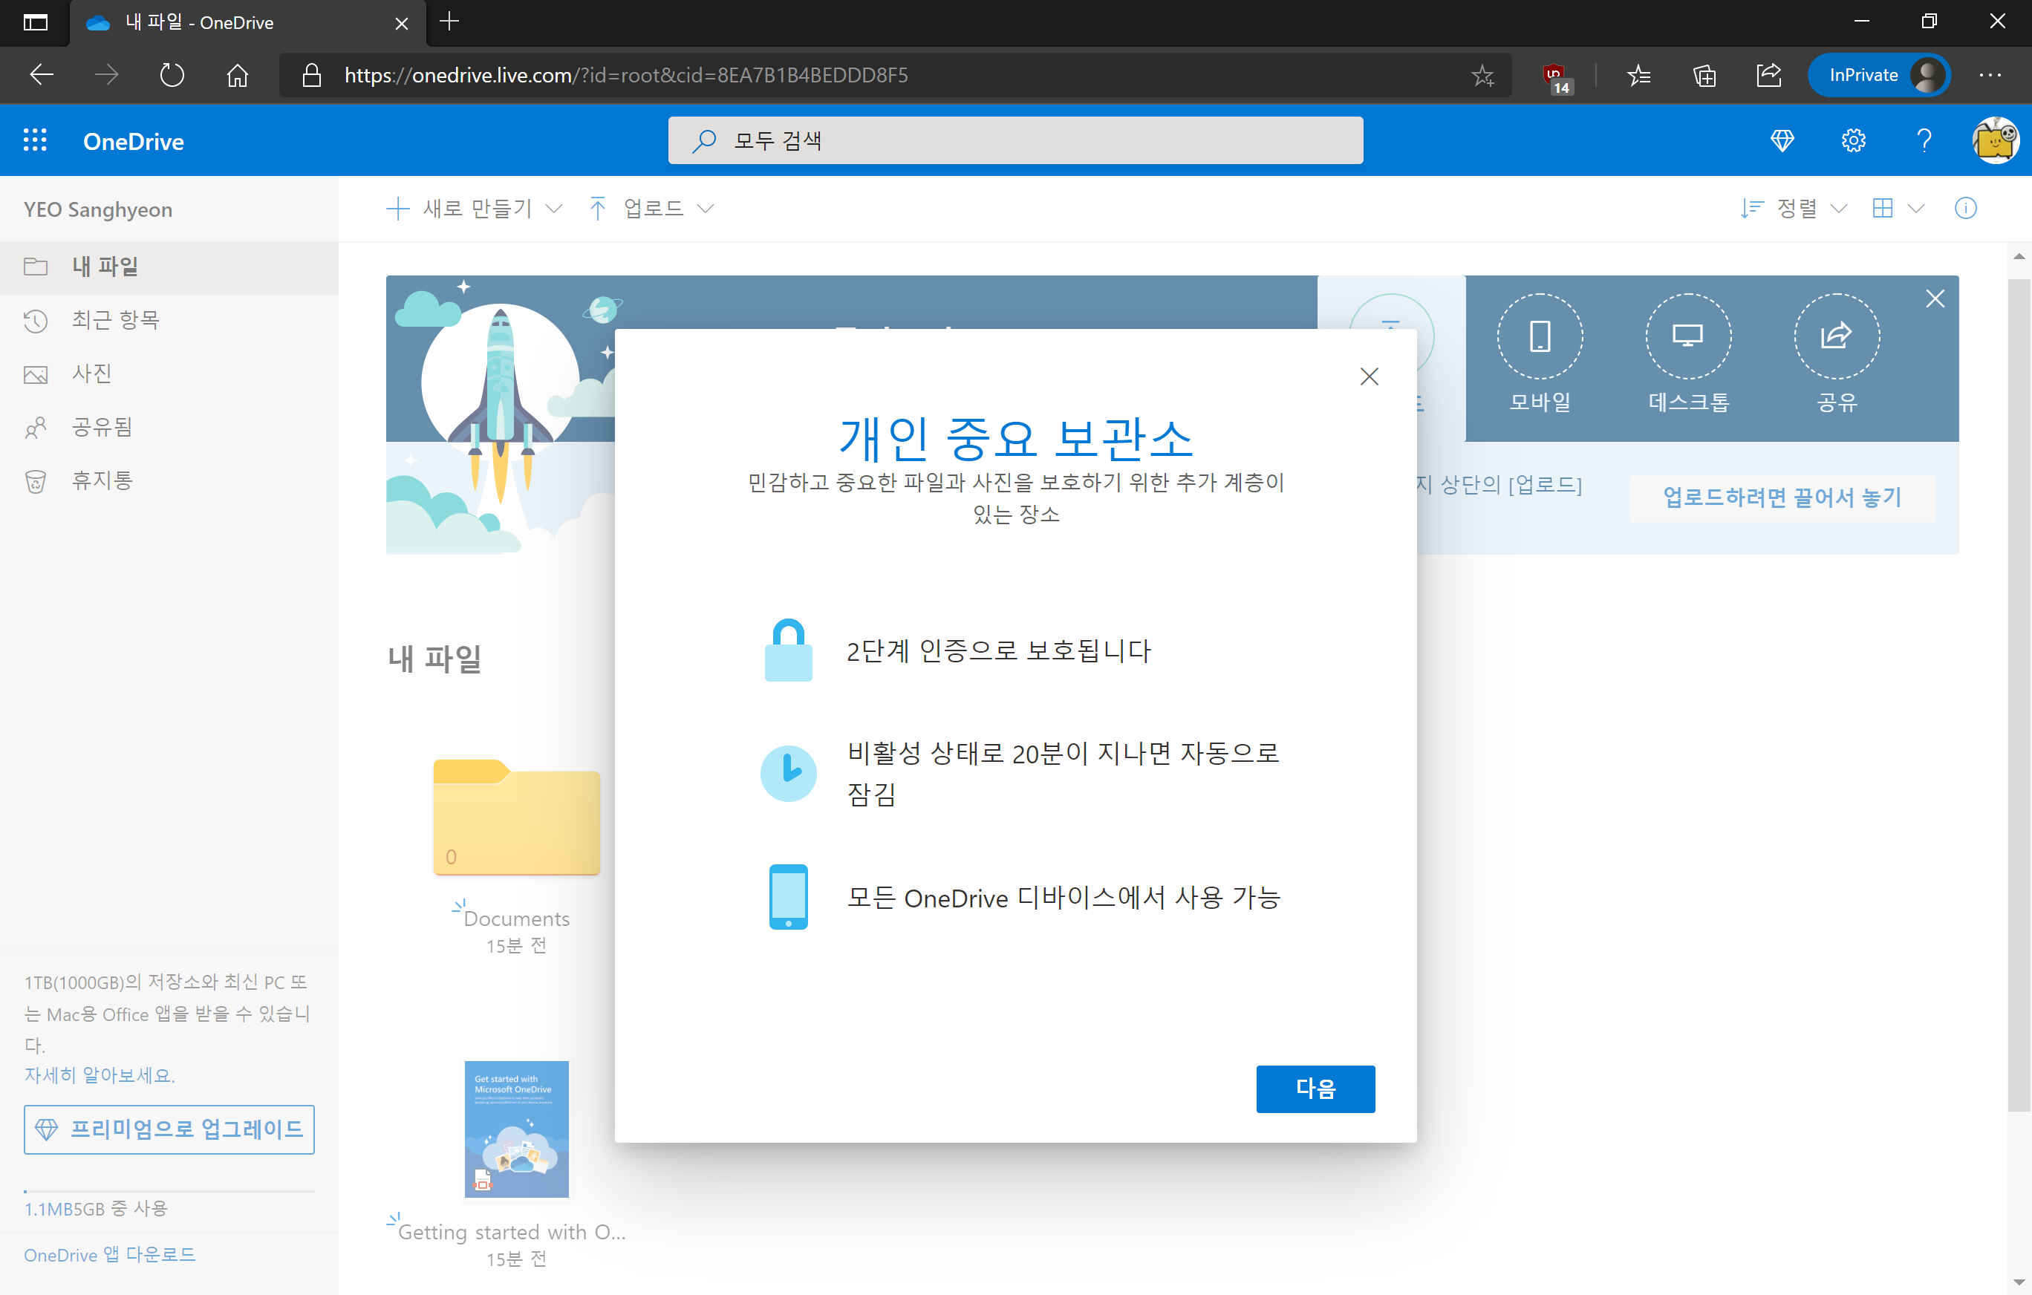Screen dimensions: 2032x1295
Task: Open the settings gear in OneDrive header
Action: [x=1853, y=140]
